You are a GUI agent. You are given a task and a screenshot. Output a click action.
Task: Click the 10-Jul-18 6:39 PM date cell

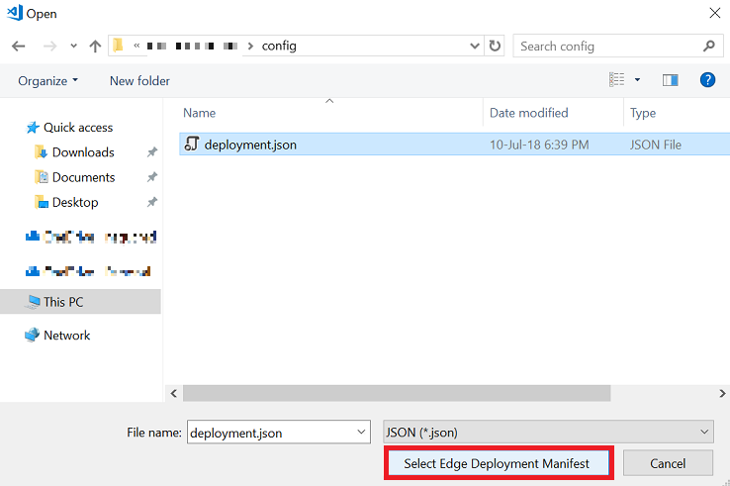pyautogui.click(x=539, y=145)
